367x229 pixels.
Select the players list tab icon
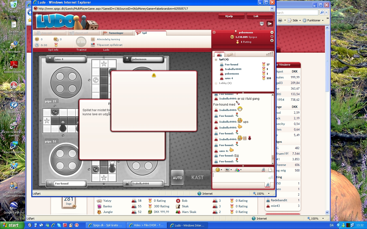coord(219,54)
